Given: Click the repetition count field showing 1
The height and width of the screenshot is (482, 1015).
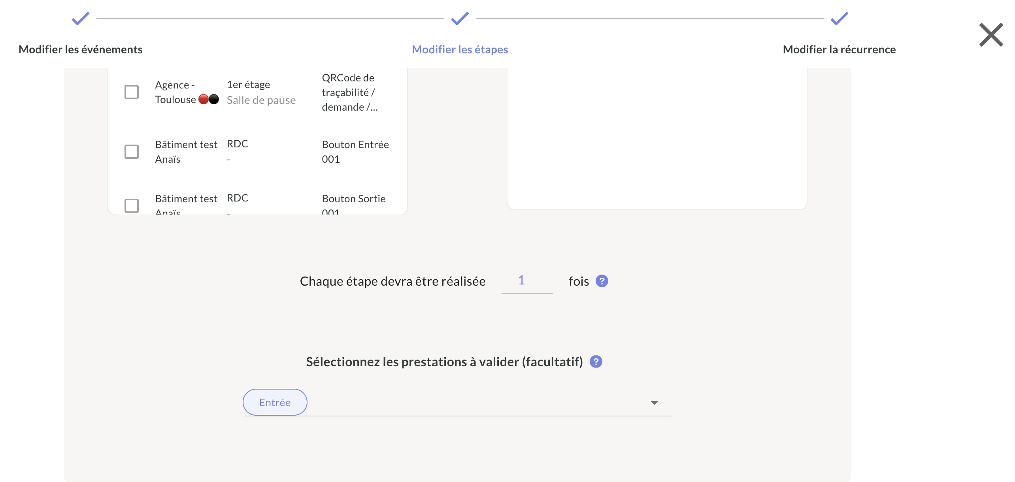Looking at the screenshot, I should tap(526, 281).
